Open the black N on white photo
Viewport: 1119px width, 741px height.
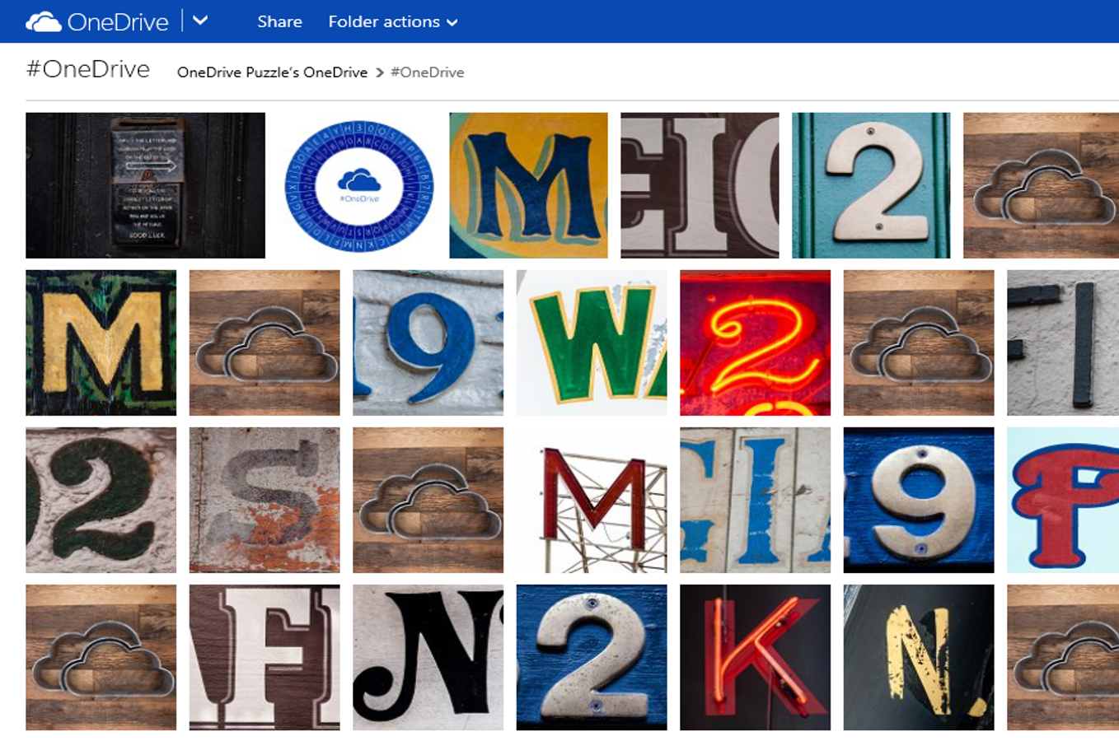pos(428,657)
